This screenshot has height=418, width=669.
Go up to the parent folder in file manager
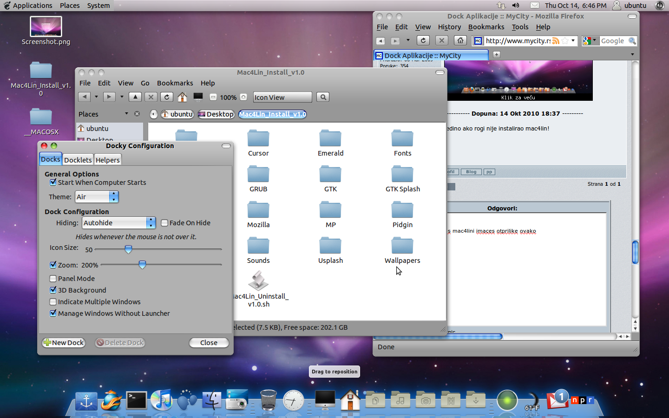135,97
